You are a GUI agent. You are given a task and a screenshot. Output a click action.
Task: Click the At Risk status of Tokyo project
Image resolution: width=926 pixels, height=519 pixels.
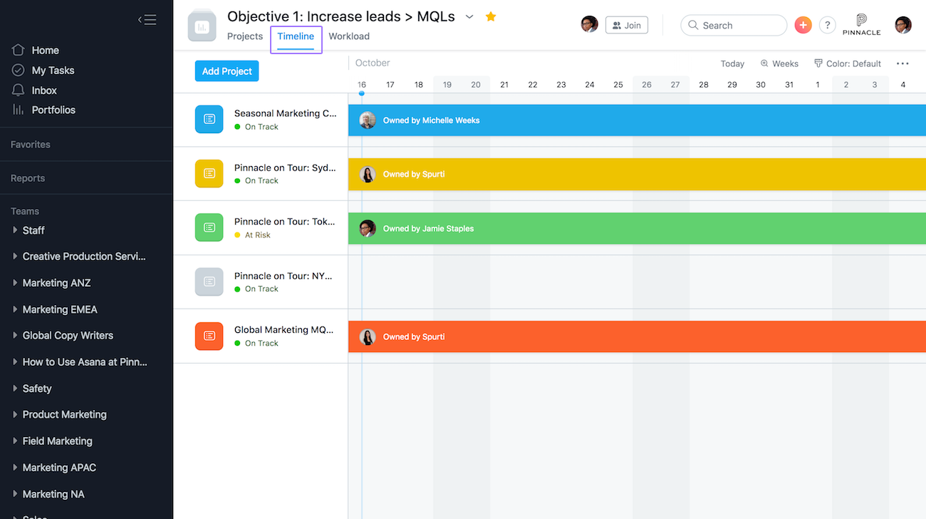coord(253,235)
